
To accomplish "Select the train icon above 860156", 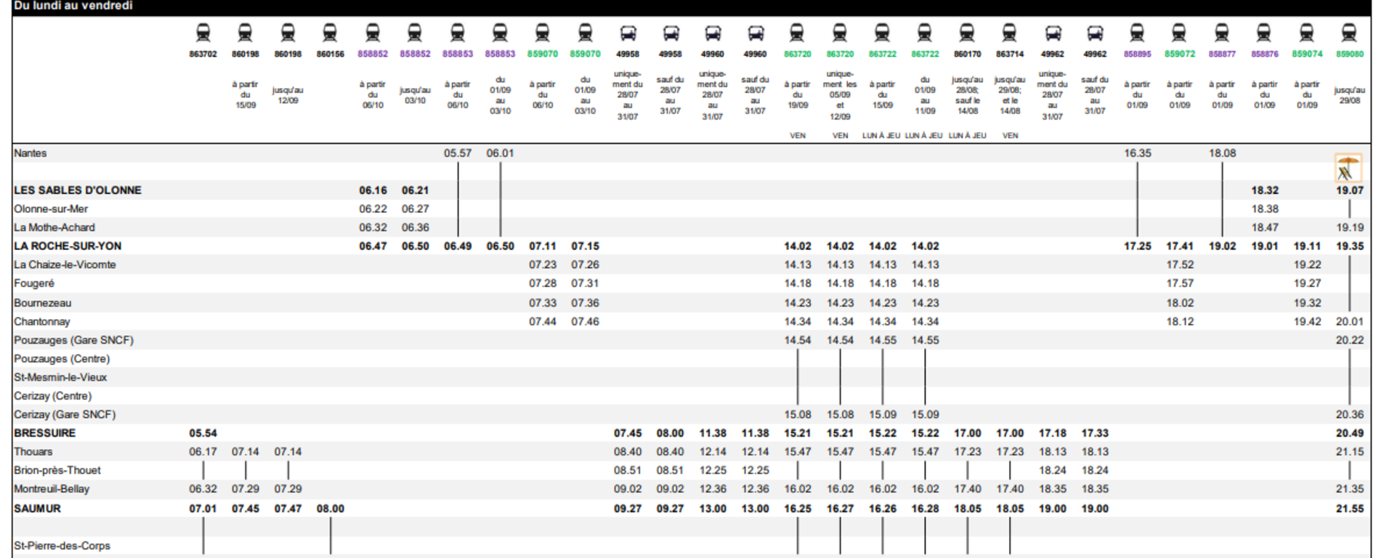I will point(330,33).
